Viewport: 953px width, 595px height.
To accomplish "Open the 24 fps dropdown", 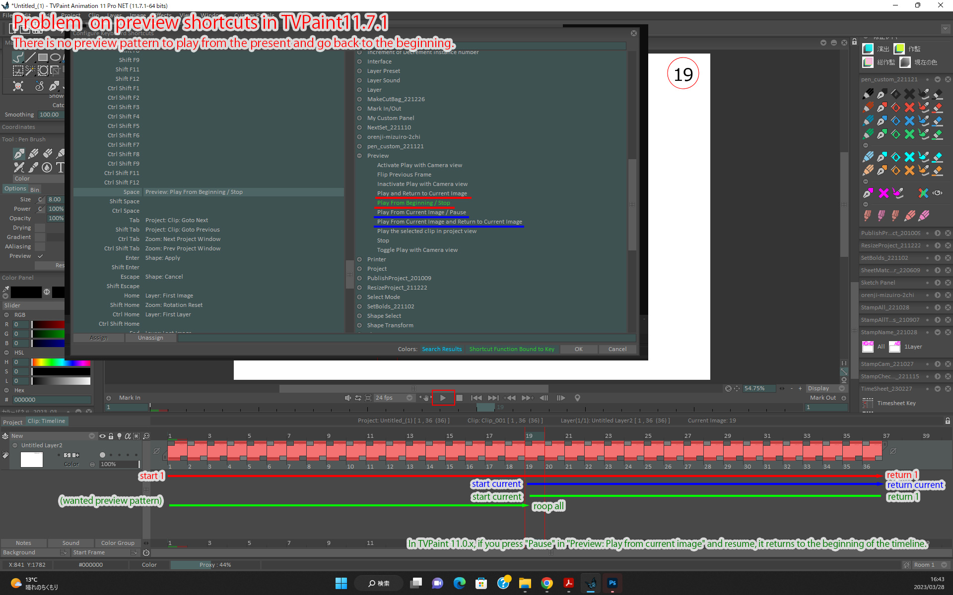I will coord(394,398).
